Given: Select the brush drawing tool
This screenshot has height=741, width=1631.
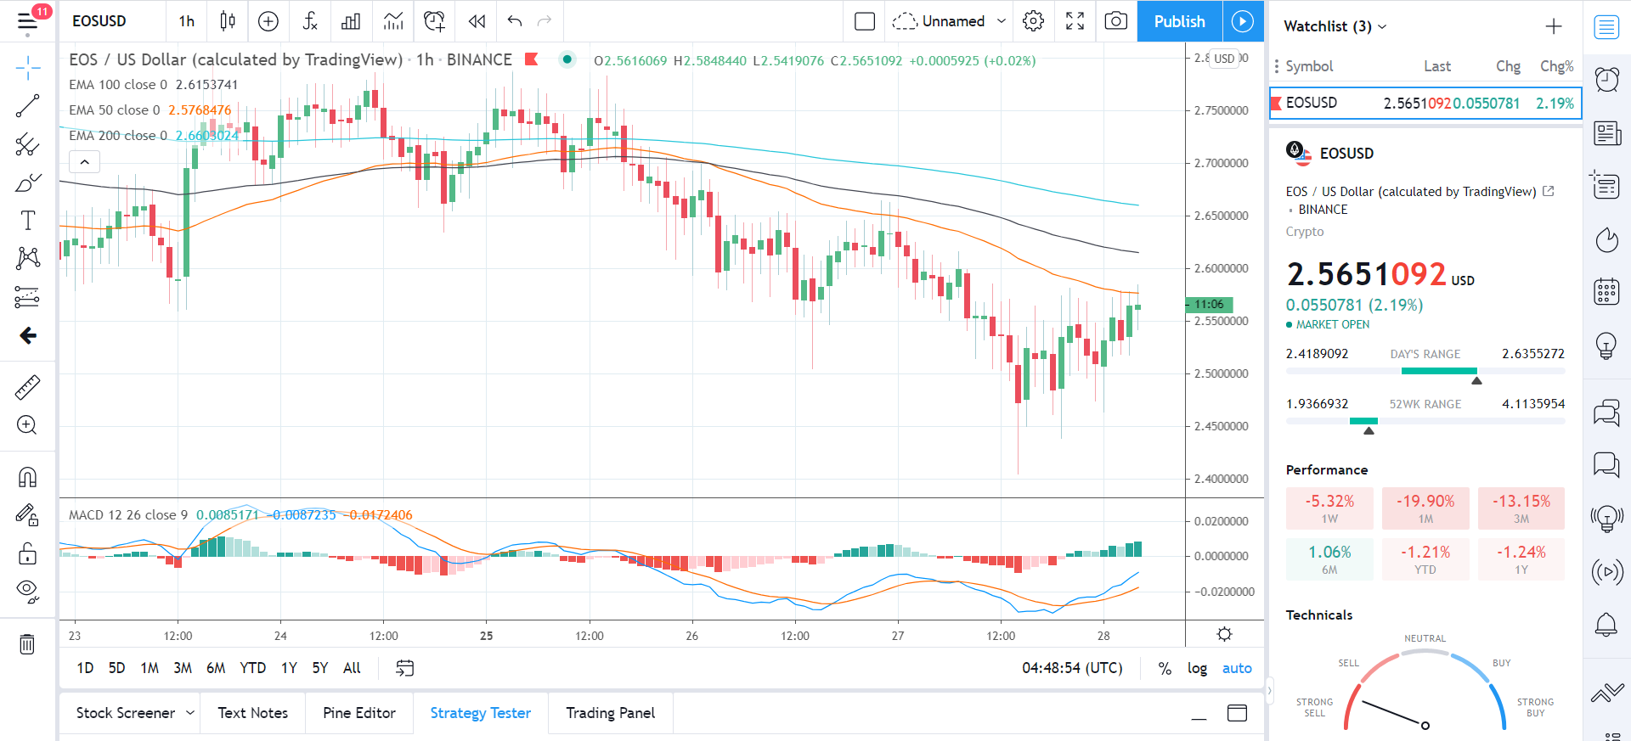Looking at the screenshot, I should point(27,182).
